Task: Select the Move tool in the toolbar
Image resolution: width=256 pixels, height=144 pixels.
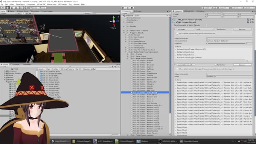Action: pyautogui.click(x=8, y=8)
